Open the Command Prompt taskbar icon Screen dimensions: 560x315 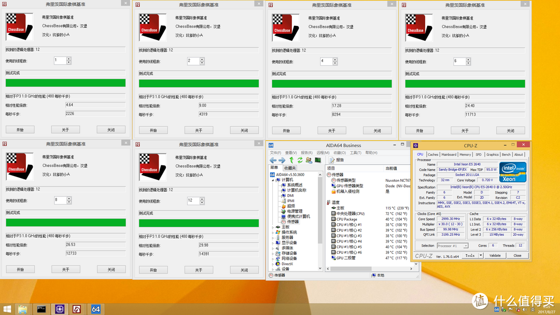41,309
